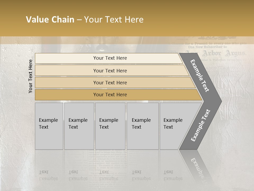Click the slide title 'Value Chain'
This screenshot has width=254, height=191.
tap(50, 20)
